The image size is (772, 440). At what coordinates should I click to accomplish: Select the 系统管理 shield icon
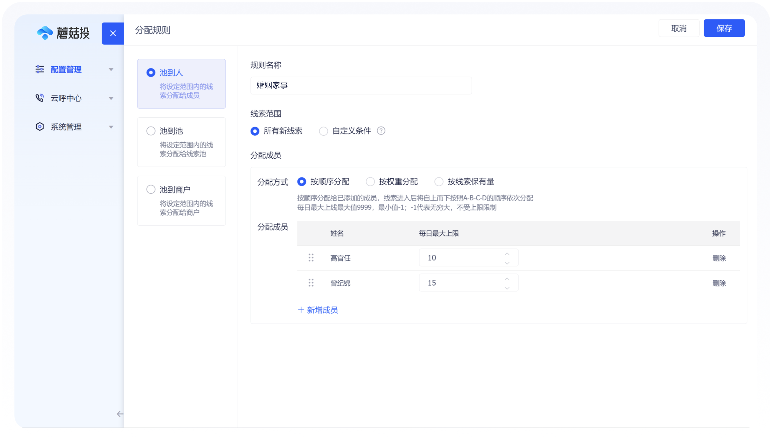click(40, 127)
